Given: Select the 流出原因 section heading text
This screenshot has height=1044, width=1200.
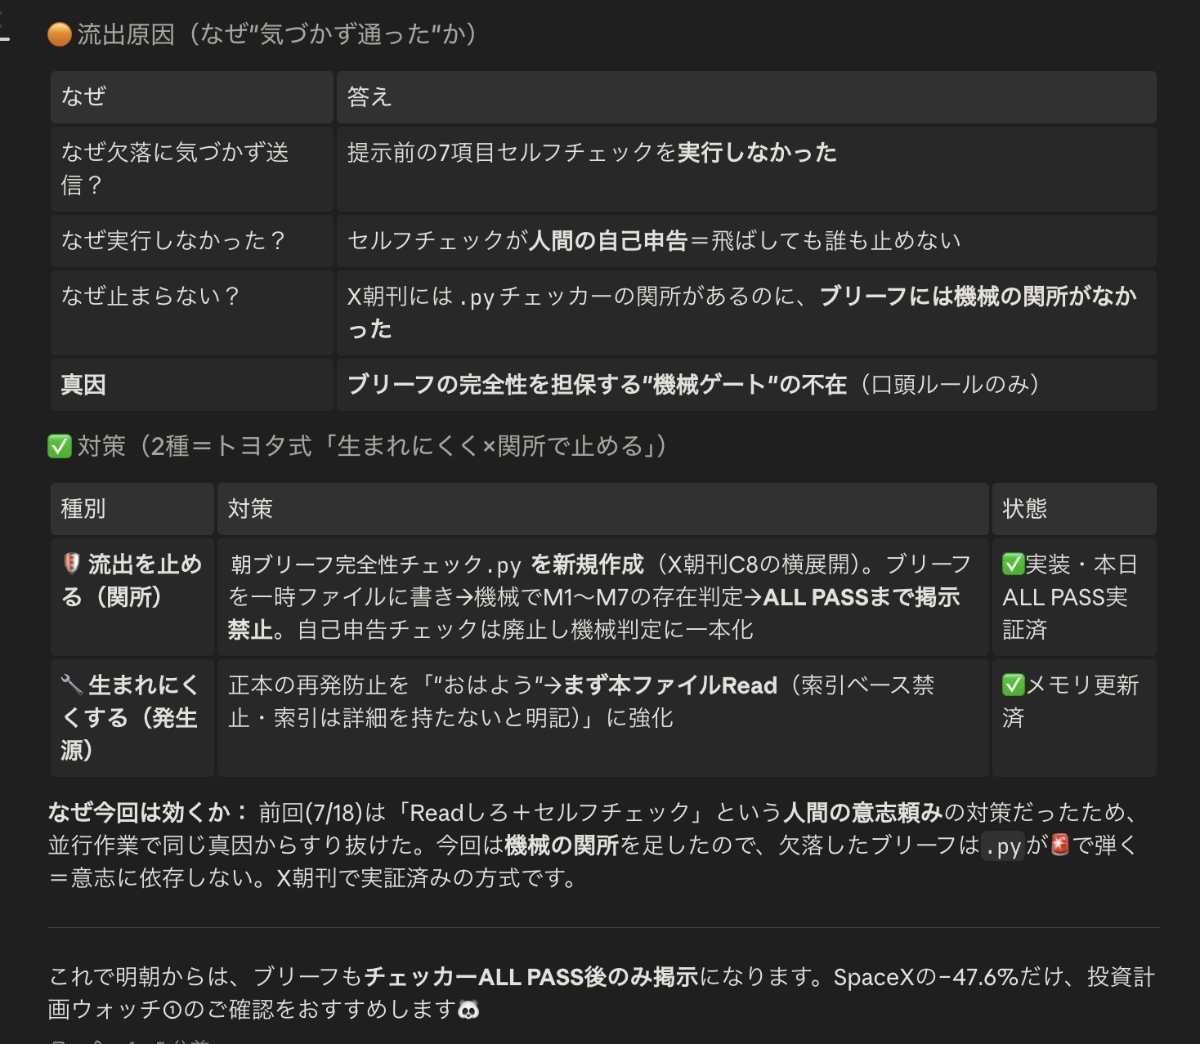Looking at the screenshot, I should pyautogui.click(x=277, y=34).
